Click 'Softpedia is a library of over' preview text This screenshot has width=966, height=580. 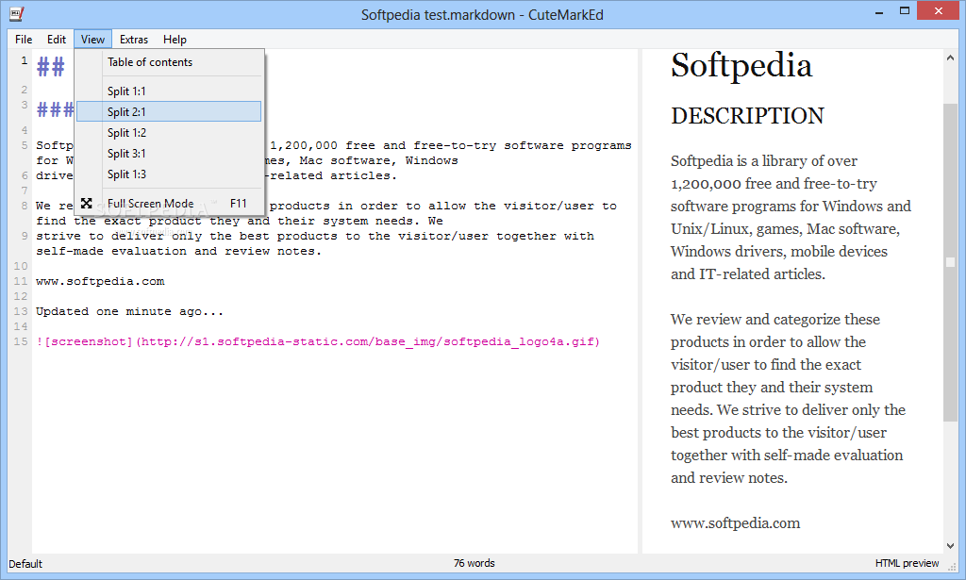point(764,161)
